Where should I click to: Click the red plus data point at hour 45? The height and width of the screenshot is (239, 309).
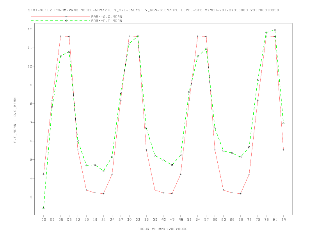point(172,193)
